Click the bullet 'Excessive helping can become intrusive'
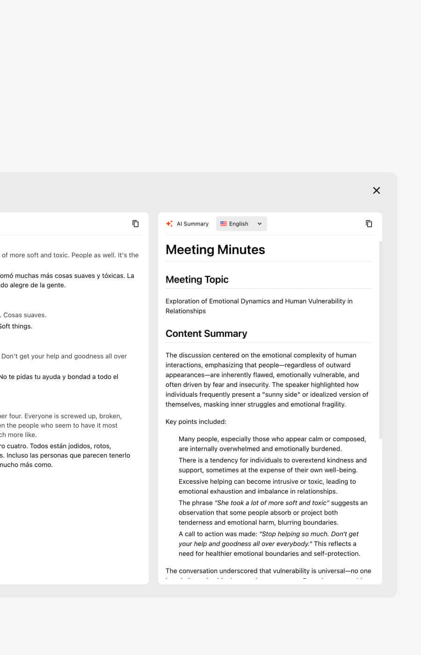 [267, 487]
